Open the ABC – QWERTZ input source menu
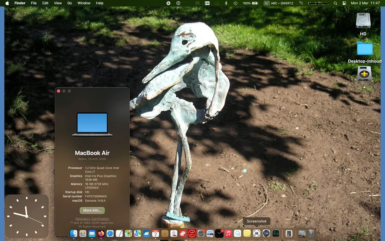This screenshot has height=241, width=385. click(278, 3)
